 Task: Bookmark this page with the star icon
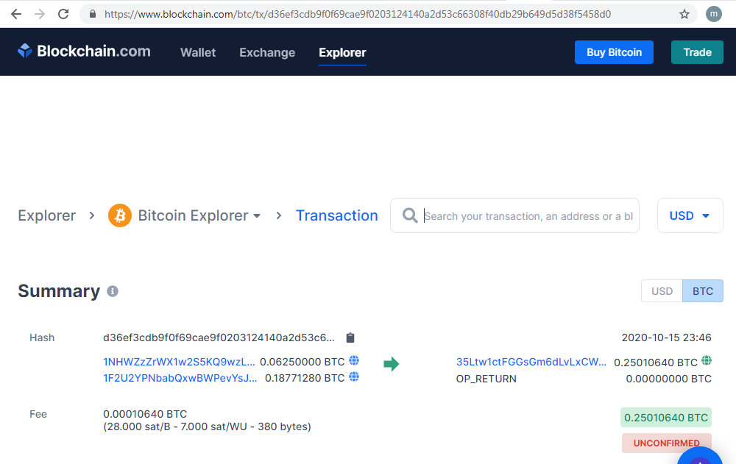[684, 14]
